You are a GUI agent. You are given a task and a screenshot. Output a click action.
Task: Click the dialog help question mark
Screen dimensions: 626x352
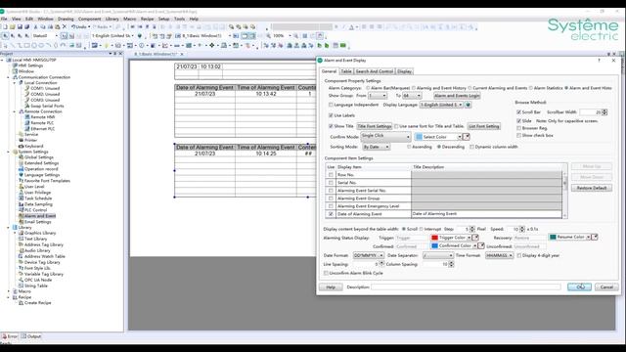point(599,61)
